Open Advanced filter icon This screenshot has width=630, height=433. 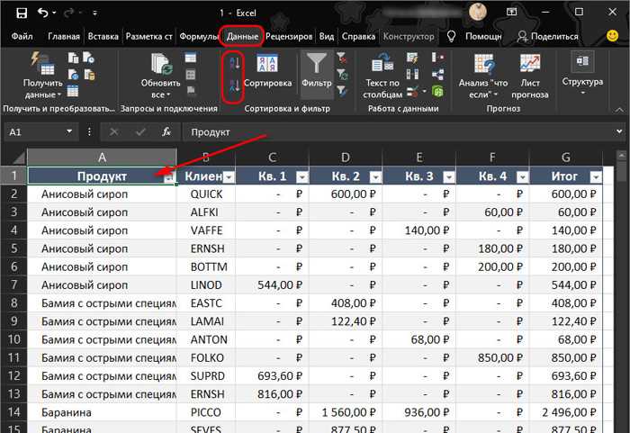click(342, 91)
